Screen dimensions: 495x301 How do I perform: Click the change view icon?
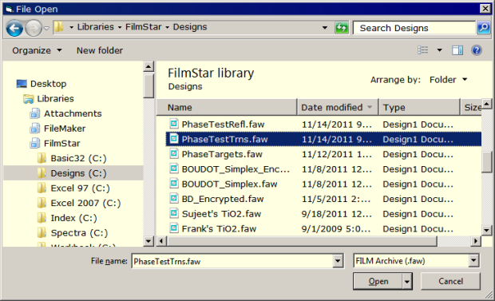point(423,50)
